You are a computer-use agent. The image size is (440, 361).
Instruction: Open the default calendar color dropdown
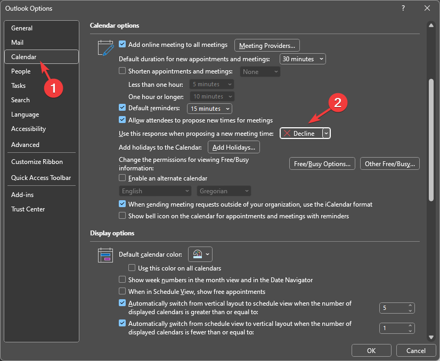(x=200, y=254)
